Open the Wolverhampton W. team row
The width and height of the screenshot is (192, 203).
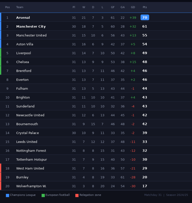[x=31, y=186]
